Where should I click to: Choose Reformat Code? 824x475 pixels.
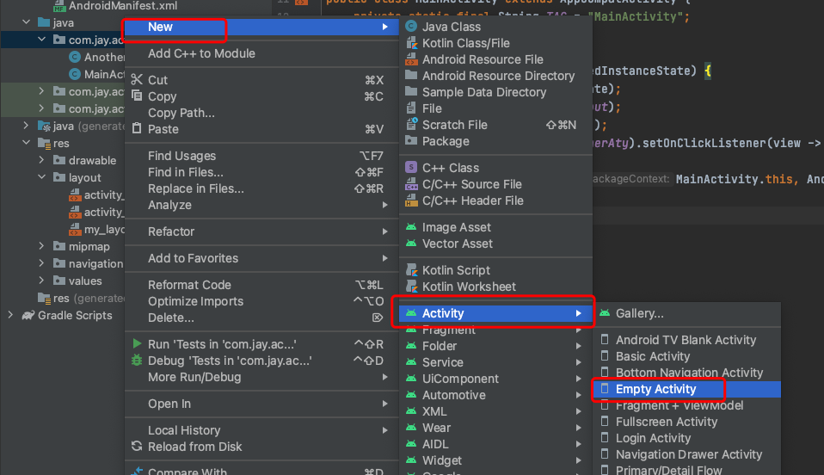[261, 285]
